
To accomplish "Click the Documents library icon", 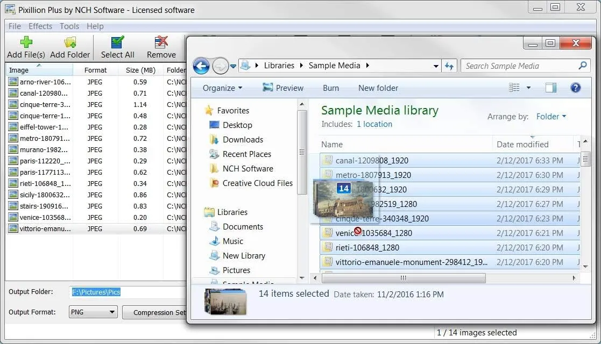I will click(x=214, y=226).
